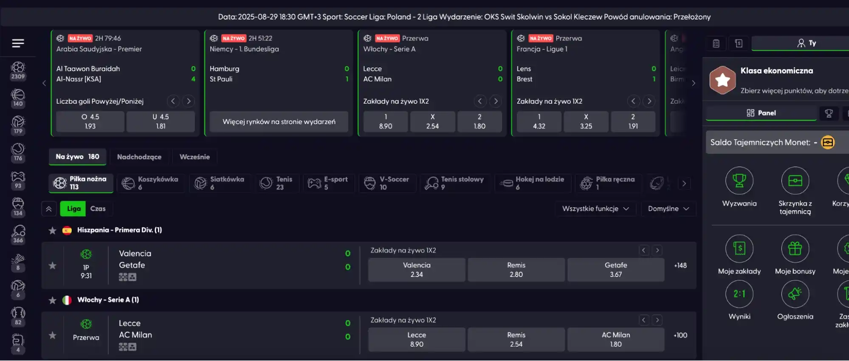Screen dimensions: 849x361
Task: Select soccer sidebar icon with 2309
Action: tap(18, 71)
